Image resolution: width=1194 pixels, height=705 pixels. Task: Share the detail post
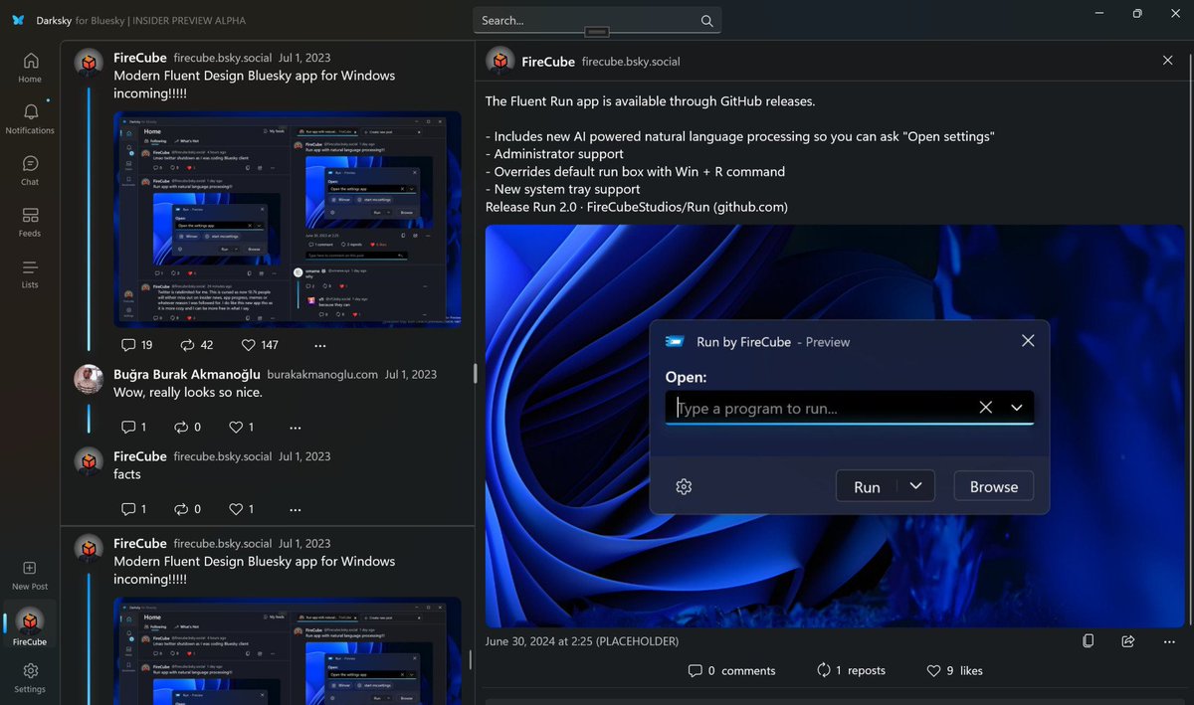click(x=1128, y=641)
